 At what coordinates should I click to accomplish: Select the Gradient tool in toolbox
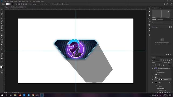point(2,42)
